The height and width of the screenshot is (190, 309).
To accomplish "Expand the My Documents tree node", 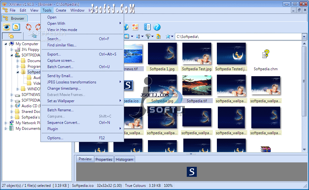I will [x=6, y=129].
